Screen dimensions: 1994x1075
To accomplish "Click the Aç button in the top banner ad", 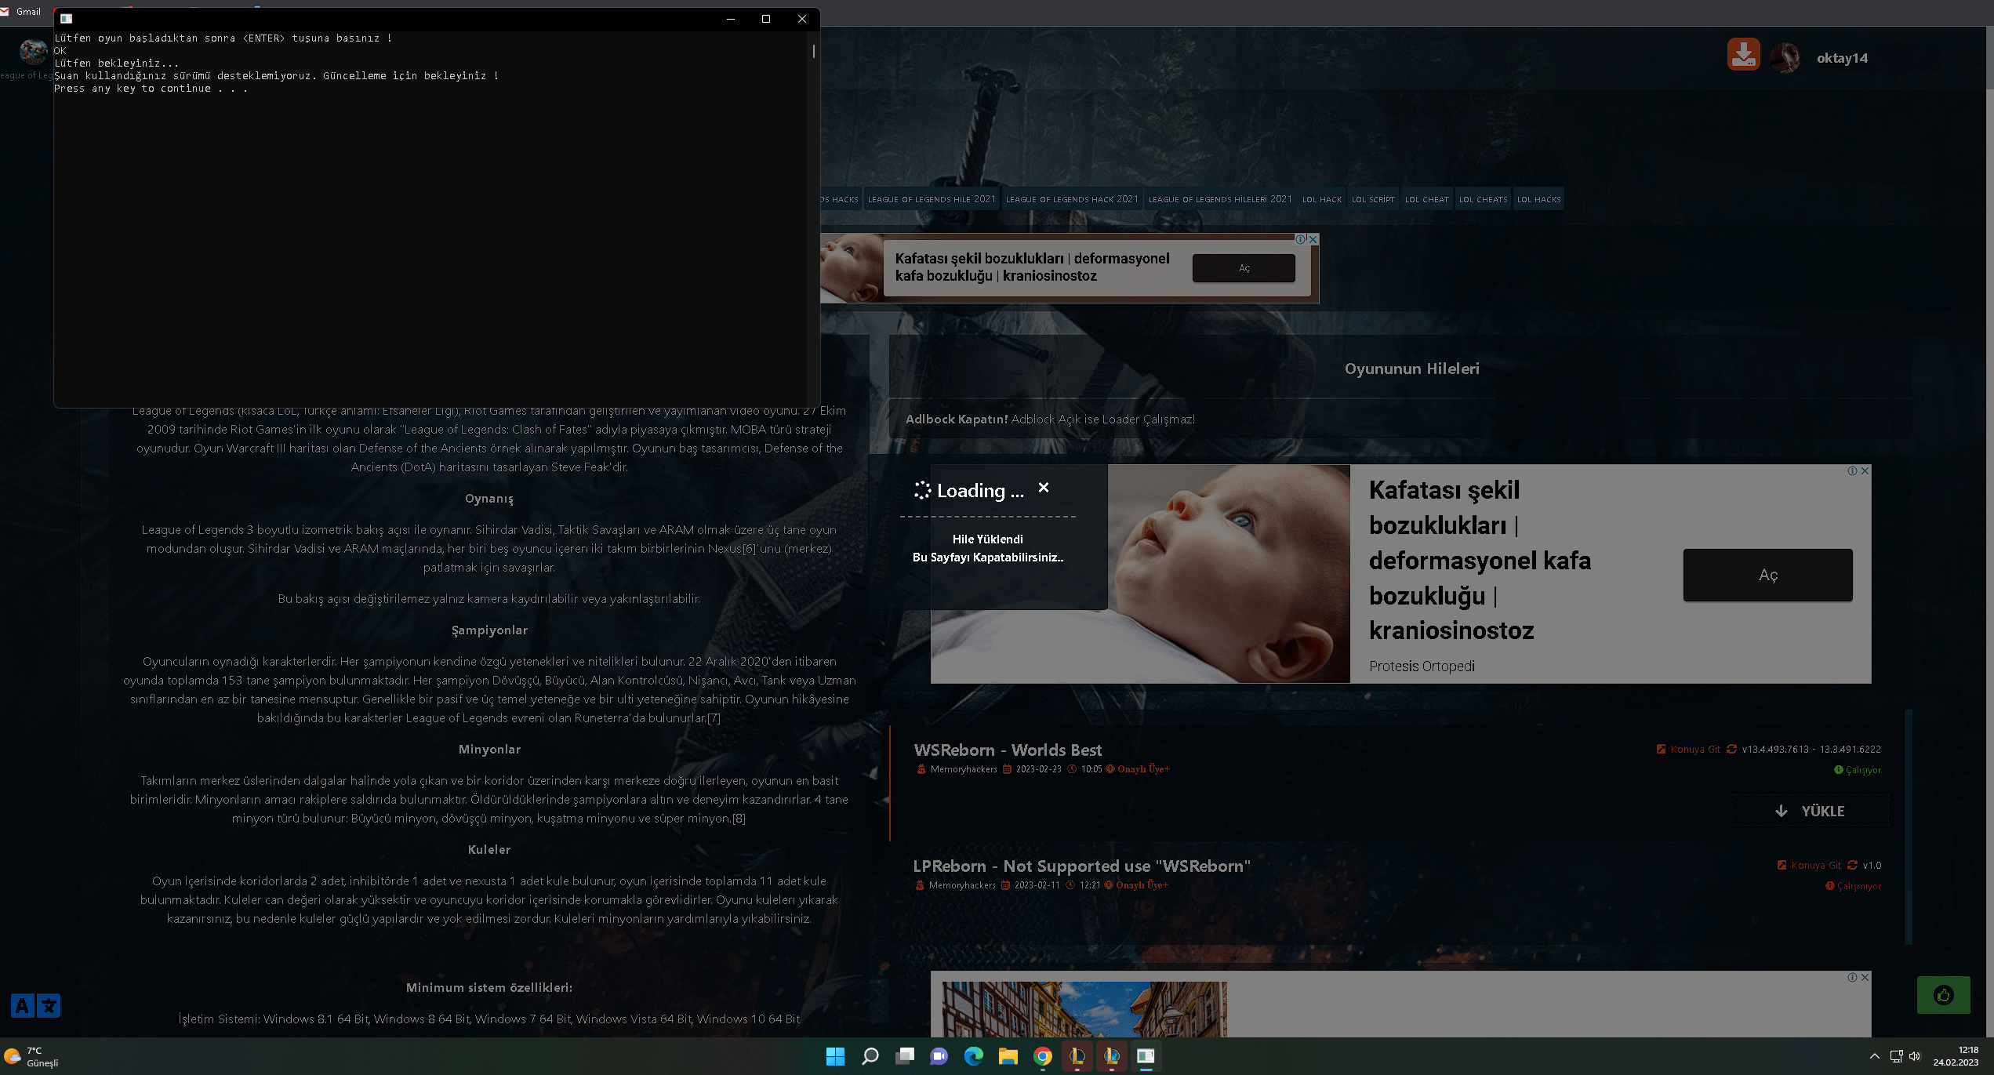I will (x=1244, y=268).
